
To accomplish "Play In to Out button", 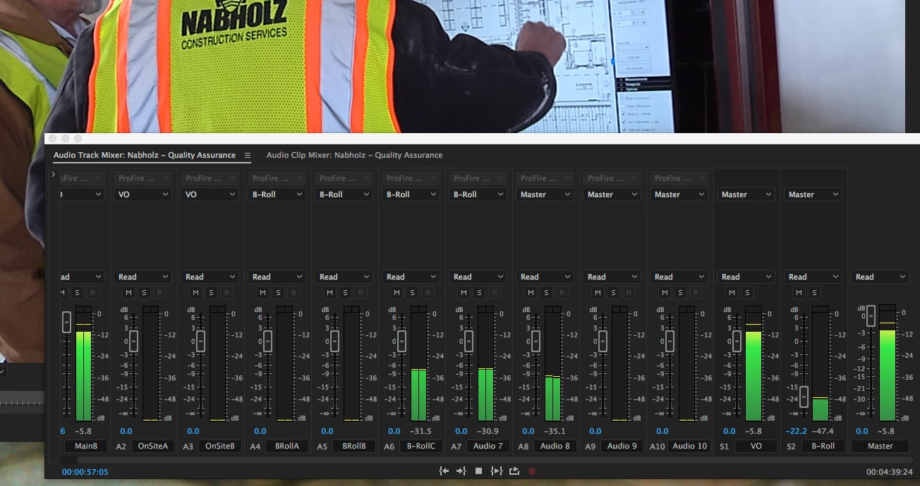I will pyautogui.click(x=496, y=471).
